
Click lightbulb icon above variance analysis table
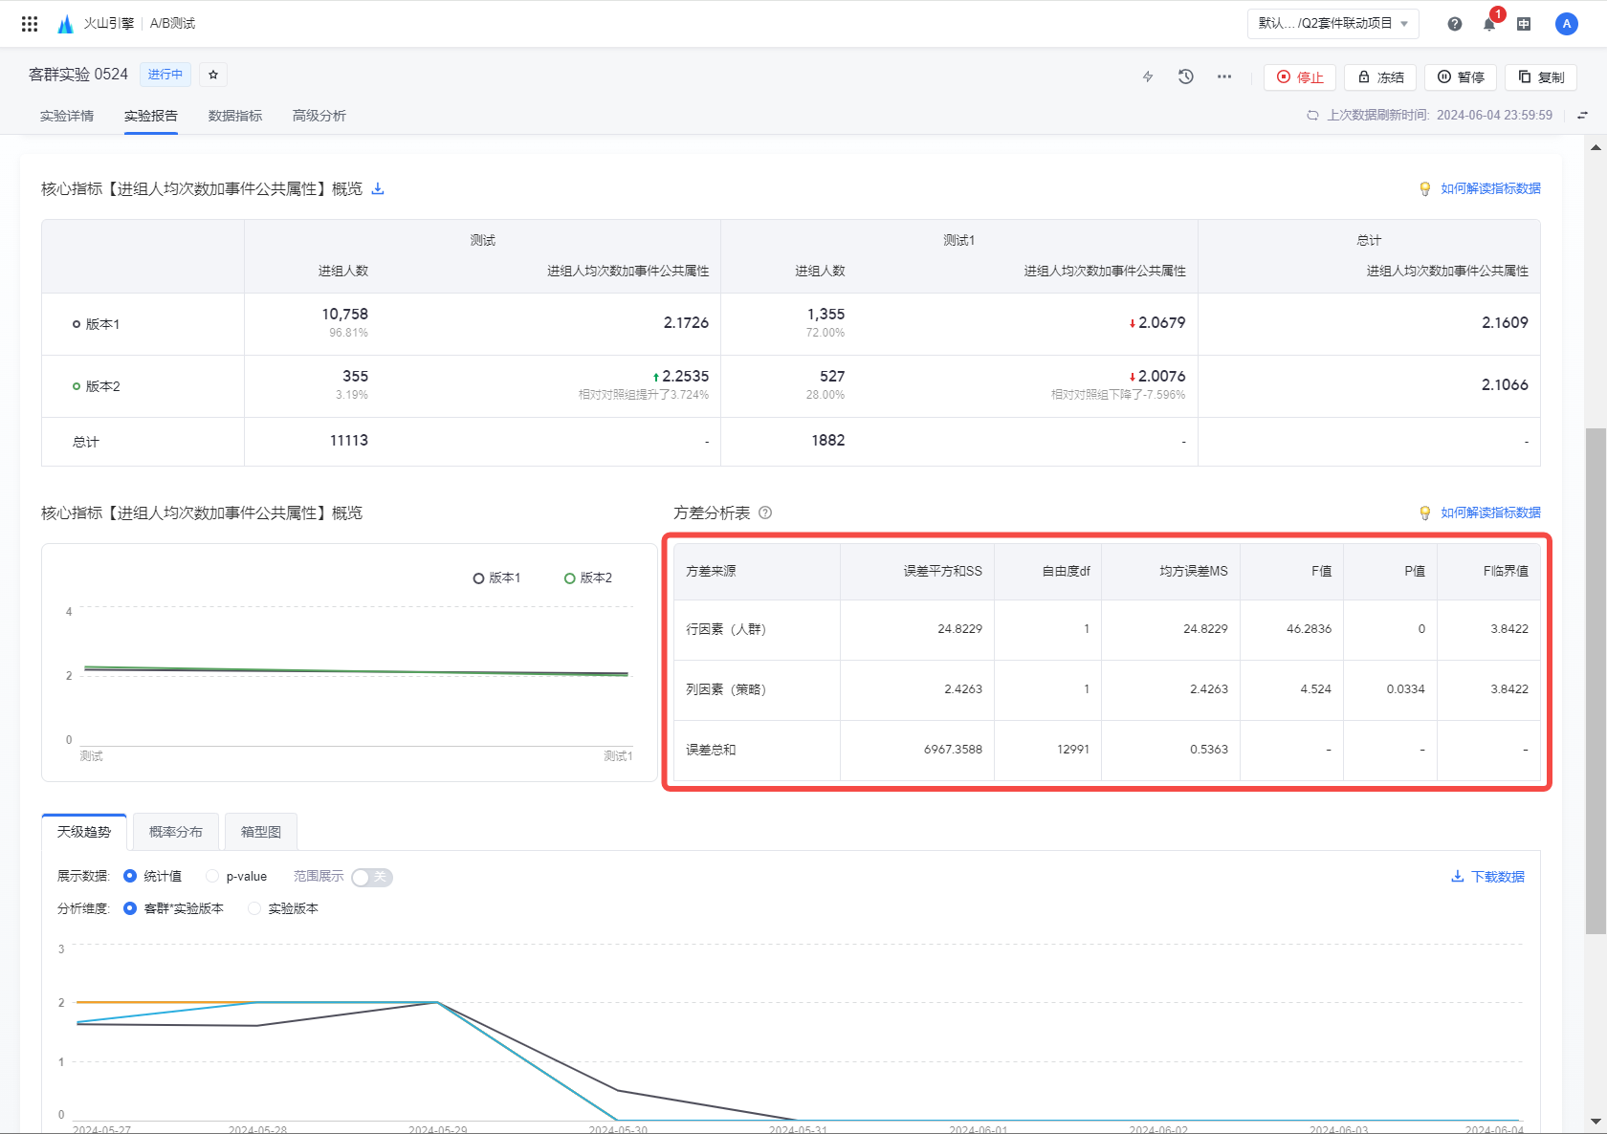[1425, 513]
